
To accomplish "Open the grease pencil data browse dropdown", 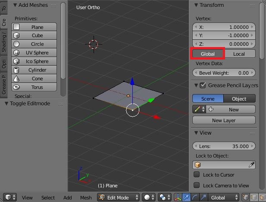I will coord(199,109).
